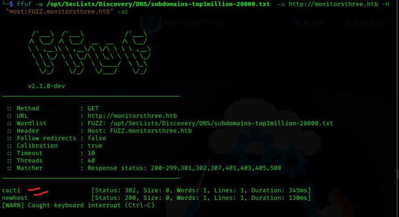Open the About Us navigation link
Screen dimensions: 399x217
pyautogui.click(x=370, y=22)
